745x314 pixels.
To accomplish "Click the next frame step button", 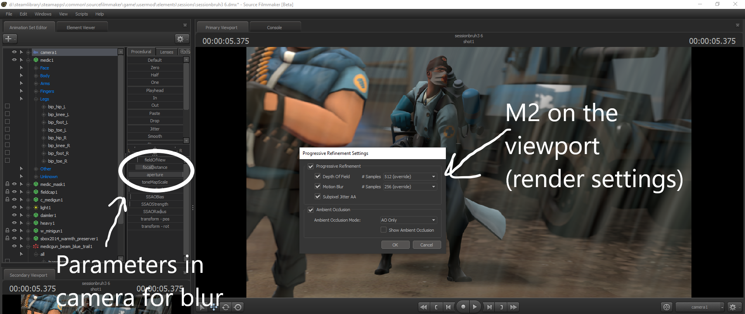I will 489,307.
